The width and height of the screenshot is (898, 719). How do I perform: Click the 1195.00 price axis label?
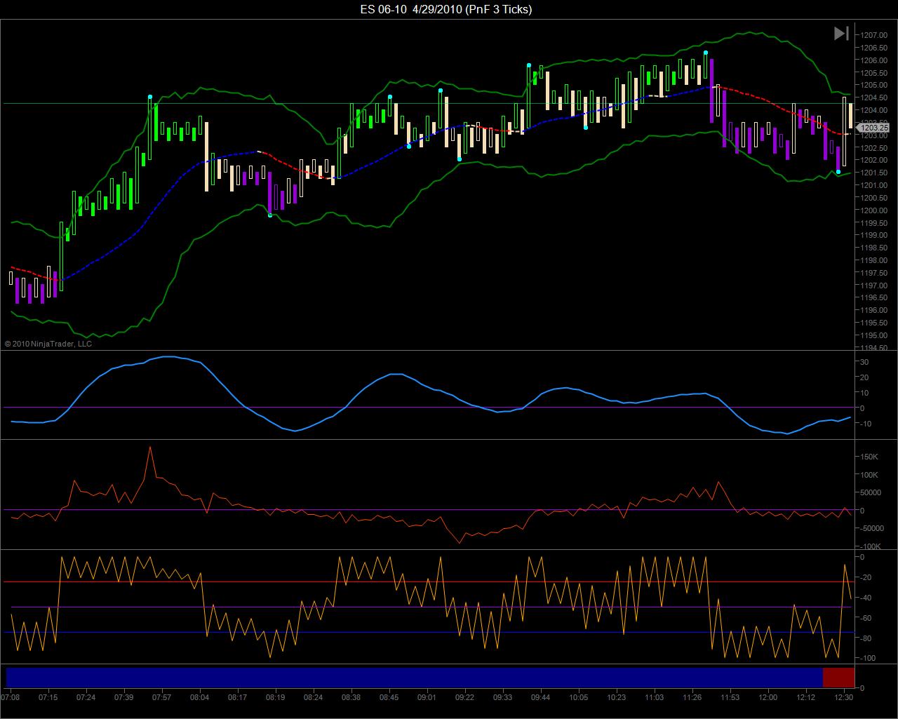coord(874,335)
